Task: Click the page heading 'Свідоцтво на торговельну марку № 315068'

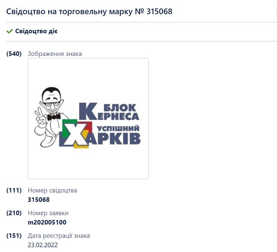Action: coord(89,11)
